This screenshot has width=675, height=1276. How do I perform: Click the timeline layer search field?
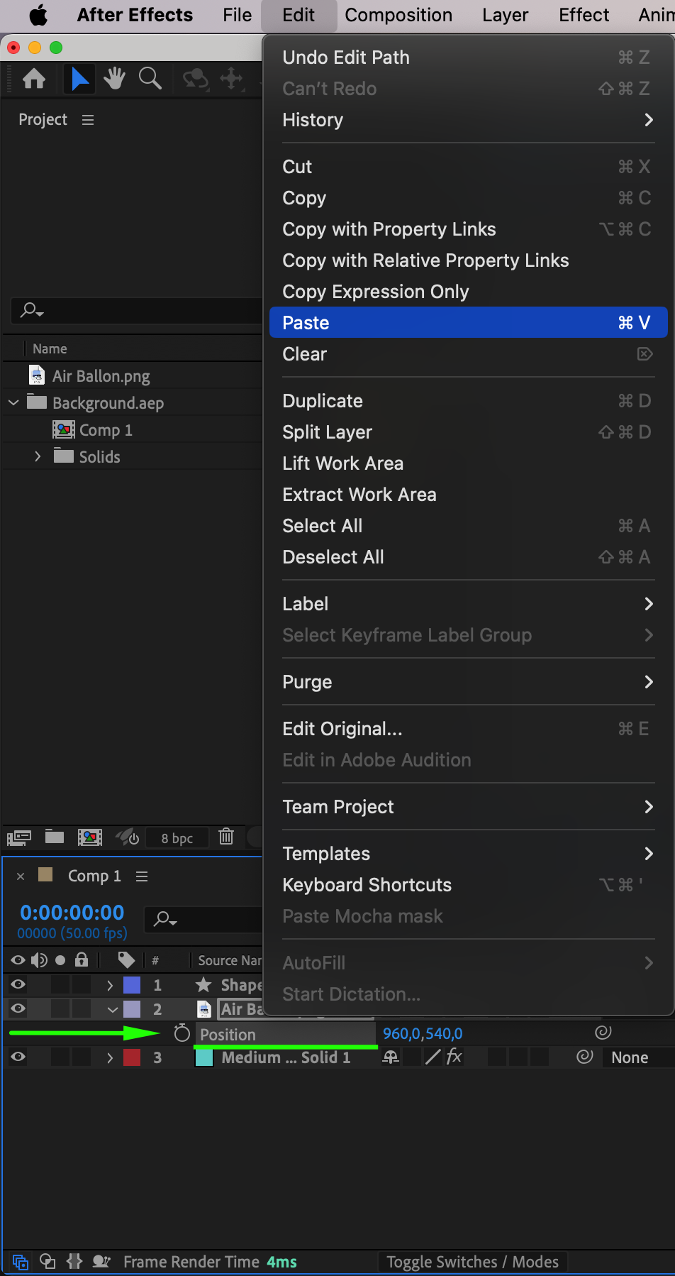(x=203, y=919)
